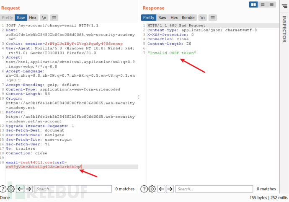Screen dimensions: 289x202
Task: Click the "Invalid CSRF token" response body
Action: point(172,53)
